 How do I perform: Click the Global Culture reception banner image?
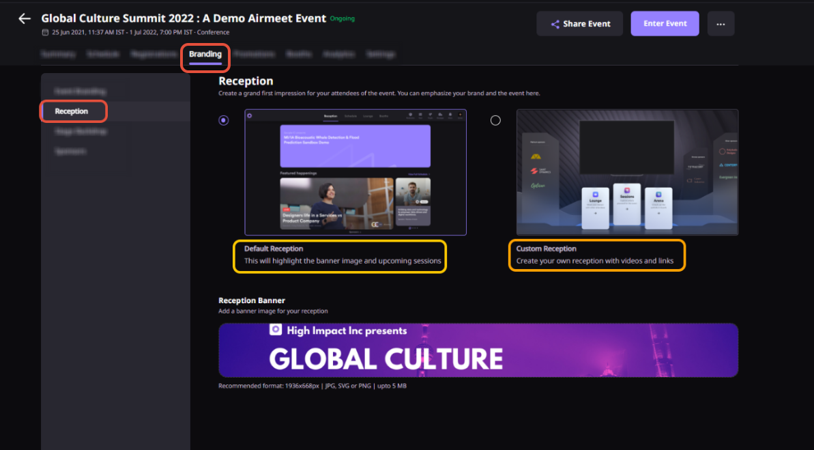[x=478, y=350]
